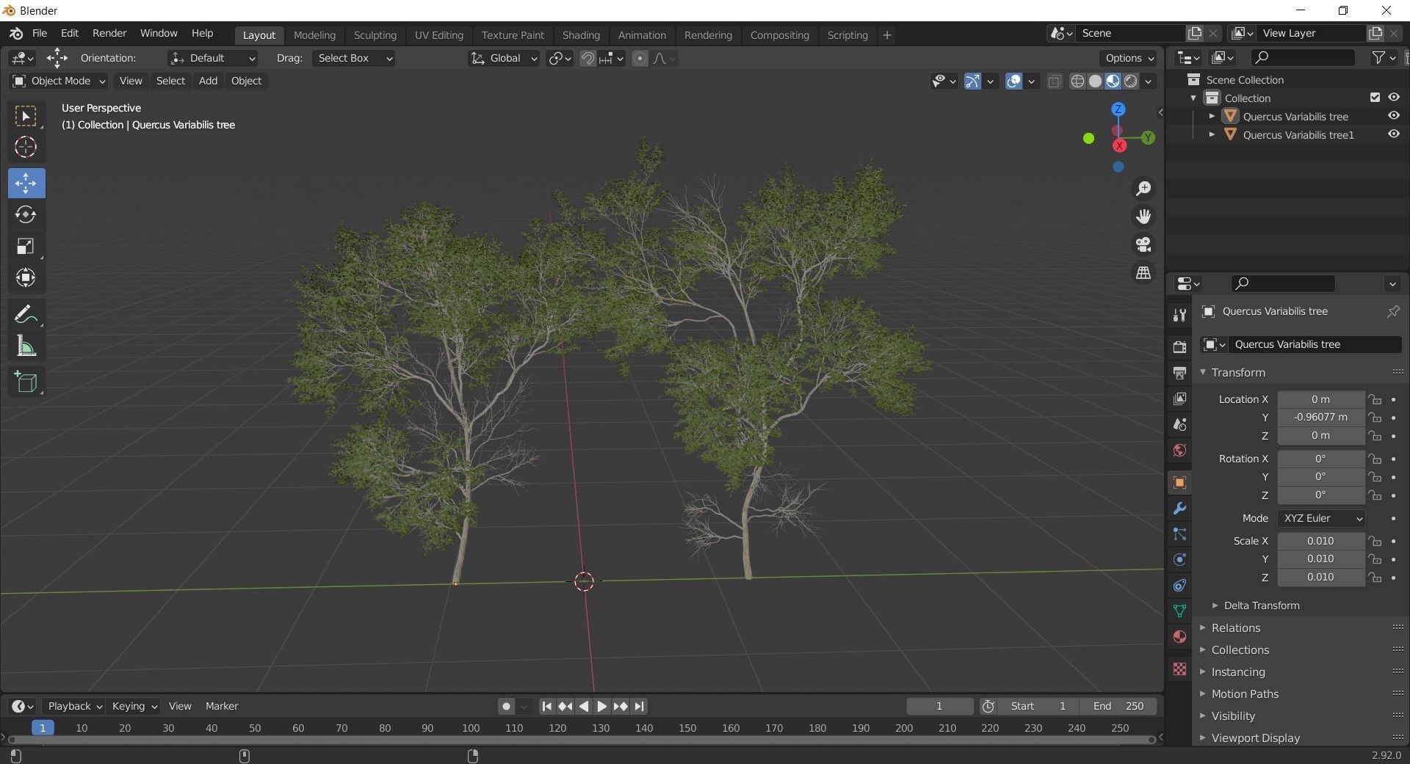Switch perspective/orthographic grid icon
The width and height of the screenshot is (1410, 764).
click(x=1143, y=272)
